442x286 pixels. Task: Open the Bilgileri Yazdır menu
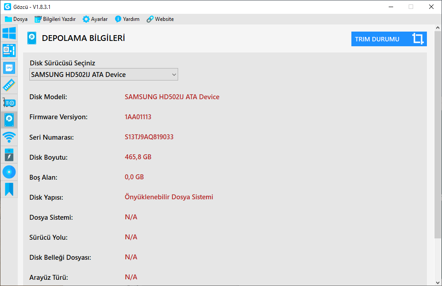click(55, 19)
